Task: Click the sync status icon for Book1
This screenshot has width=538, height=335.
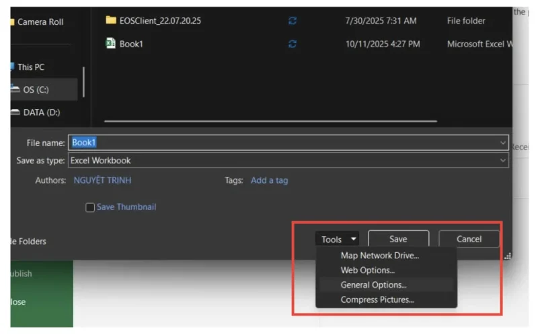Action: click(293, 44)
